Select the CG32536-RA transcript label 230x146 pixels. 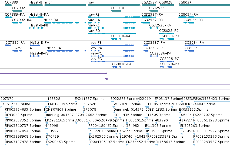160,25
